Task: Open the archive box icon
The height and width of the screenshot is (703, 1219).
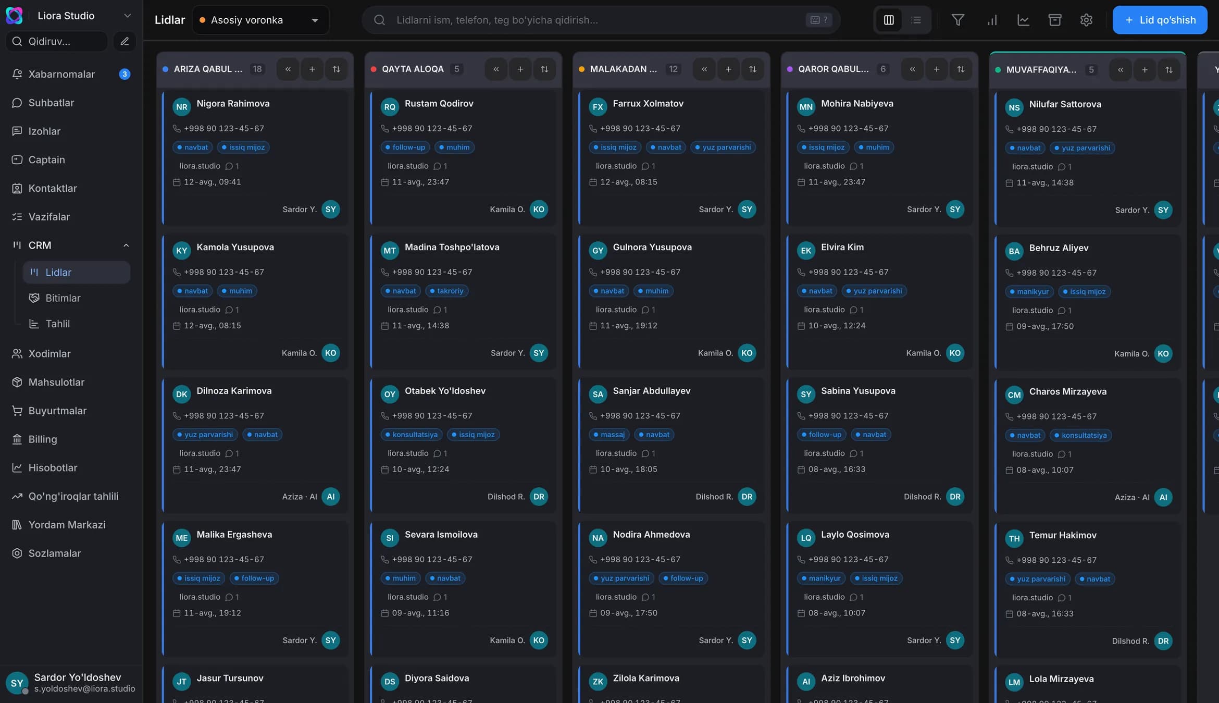Action: pos(1054,20)
